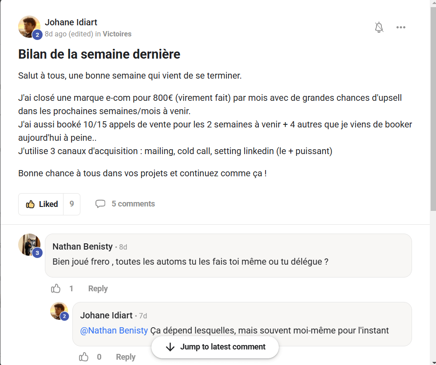This screenshot has width=436, height=365.
Task: Unlike the post via Liked button
Action: pyautogui.click(x=42, y=204)
